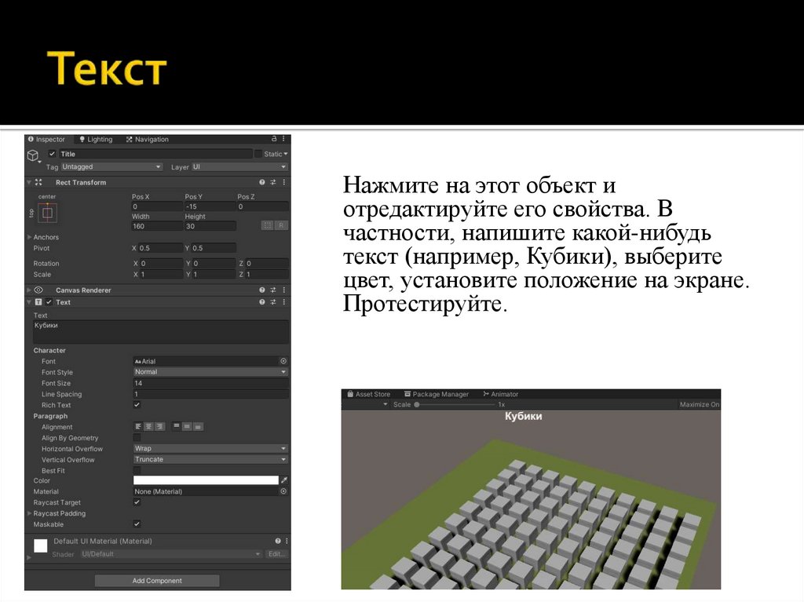Toggle the Rich Text checkbox
The height and width of the screenshot is (602, 804).
coord(137,405)
